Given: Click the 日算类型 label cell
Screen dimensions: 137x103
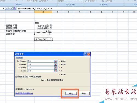Looking at the screenshot, I should pyautogui.click(x=20, y=34).
